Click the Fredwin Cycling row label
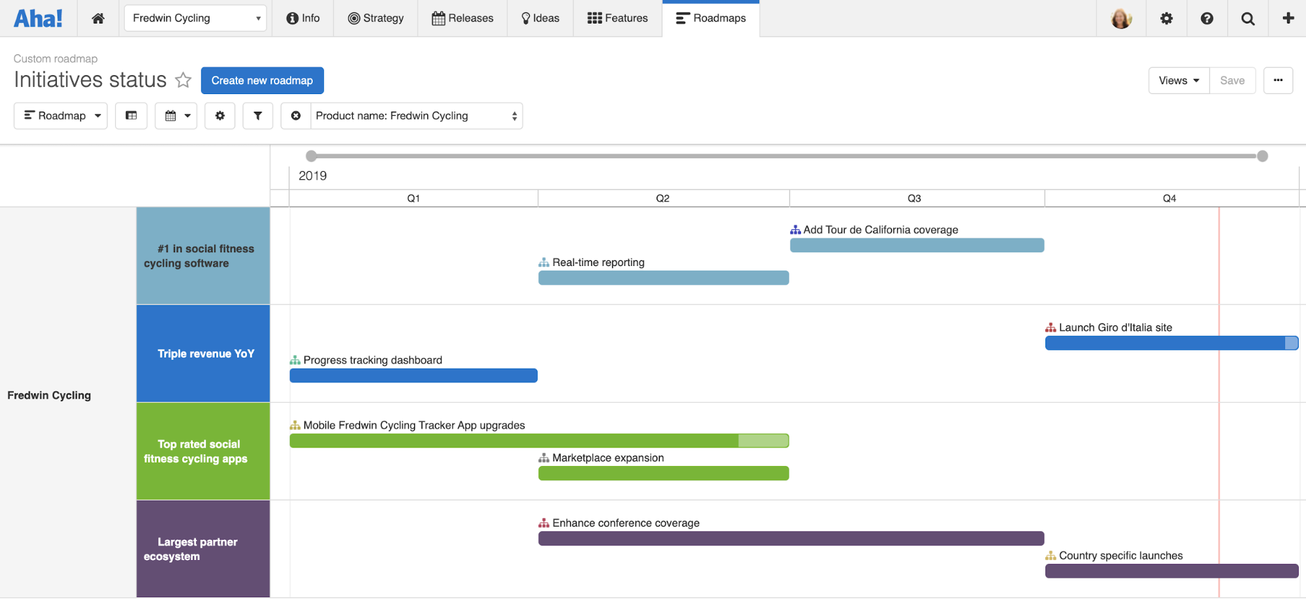 [49, 395]
